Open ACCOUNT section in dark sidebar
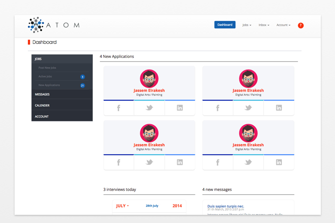 [x=62, y=117]
